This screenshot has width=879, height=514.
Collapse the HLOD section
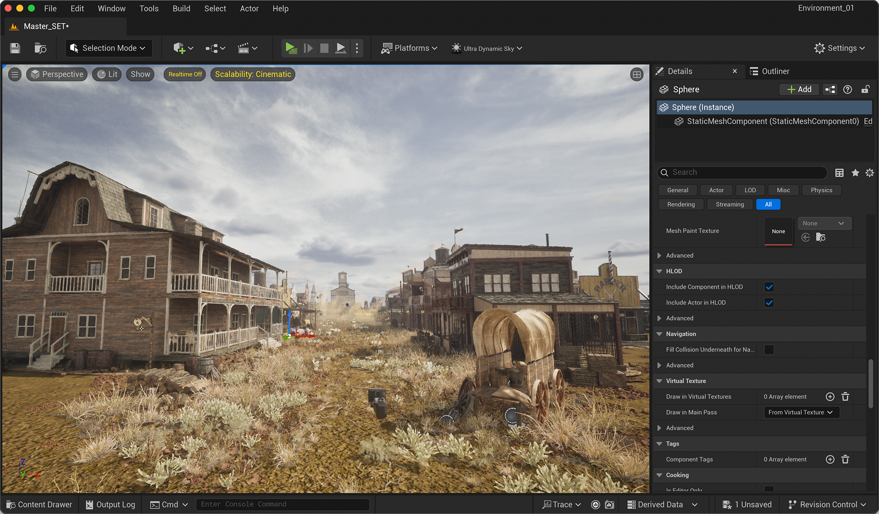click(x=659, y=271)
